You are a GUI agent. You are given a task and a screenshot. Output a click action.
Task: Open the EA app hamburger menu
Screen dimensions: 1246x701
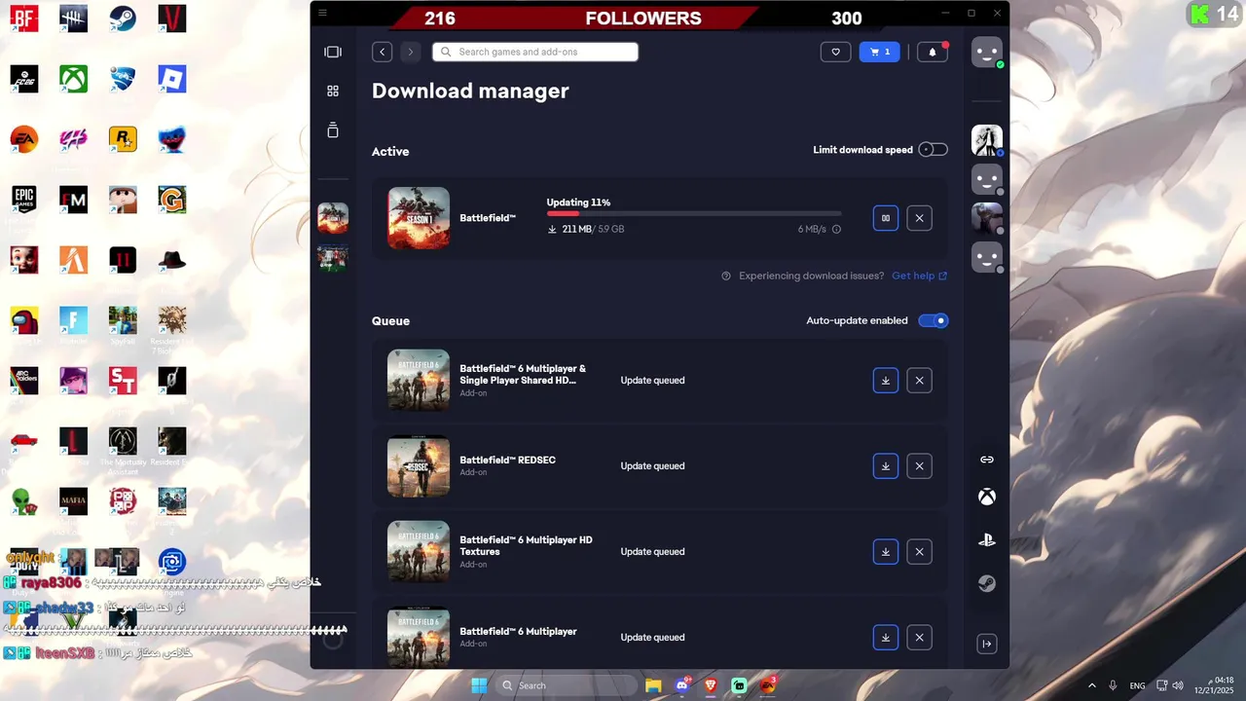(x=322, y=13)
